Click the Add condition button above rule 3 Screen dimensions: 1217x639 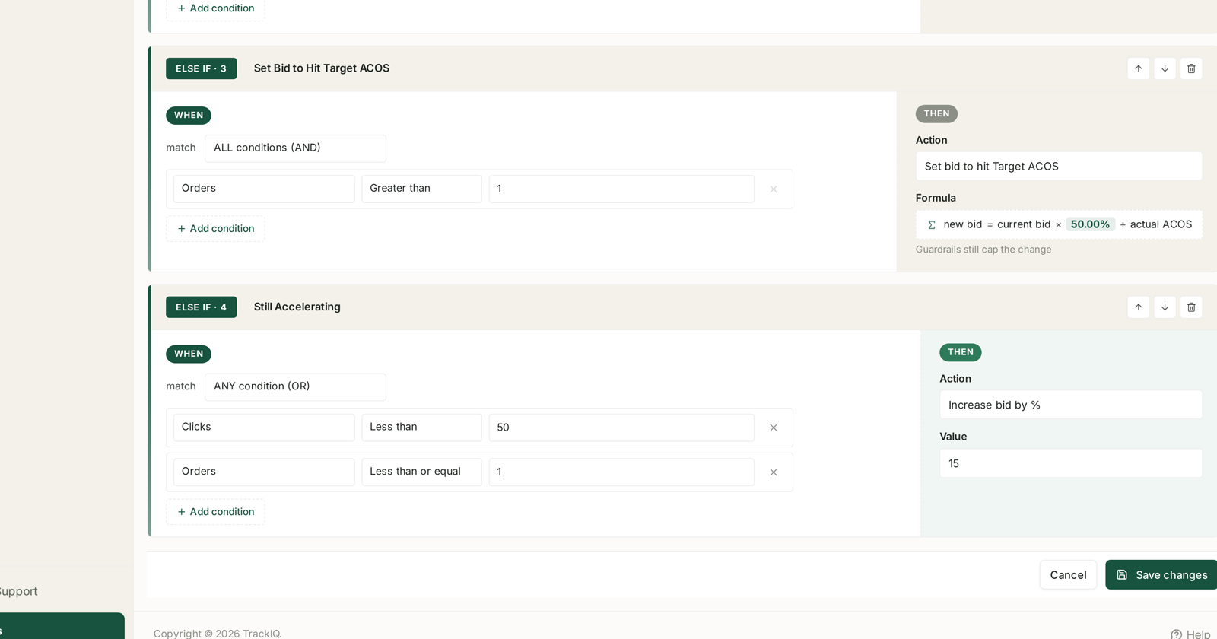point(215,8)
